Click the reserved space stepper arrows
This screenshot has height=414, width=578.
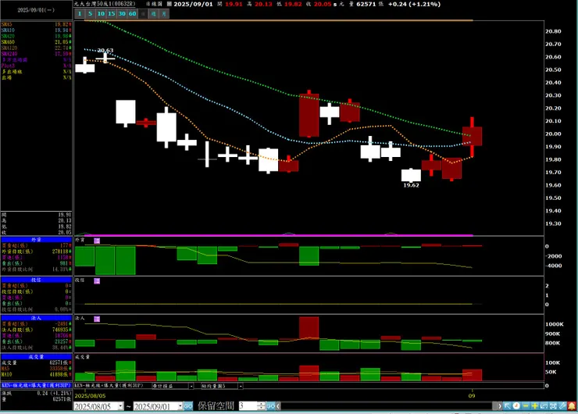click(x=262, y=406)
